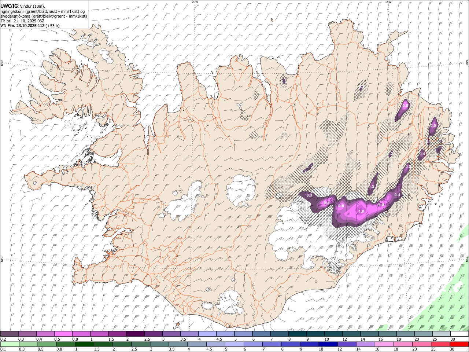Pick the darkest green 1 swatch, bottom legend row
The width and height of the screenshot is (469, 352).
click(x=84, y=344)
